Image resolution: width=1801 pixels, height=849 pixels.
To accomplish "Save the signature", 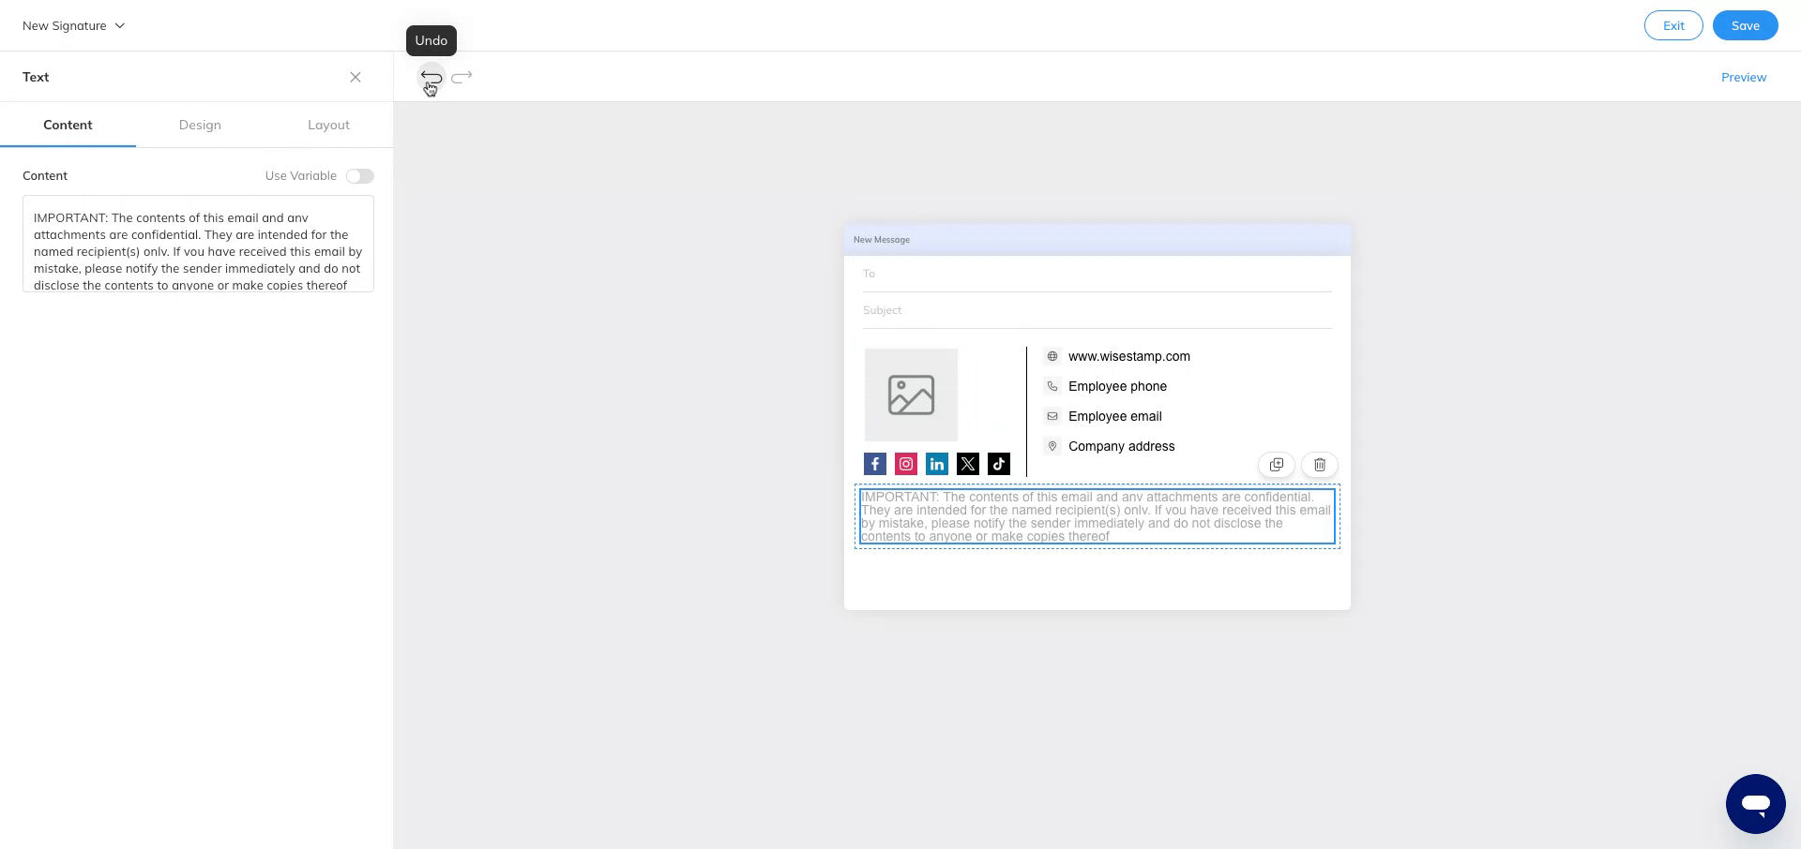I will (1745, 25).
